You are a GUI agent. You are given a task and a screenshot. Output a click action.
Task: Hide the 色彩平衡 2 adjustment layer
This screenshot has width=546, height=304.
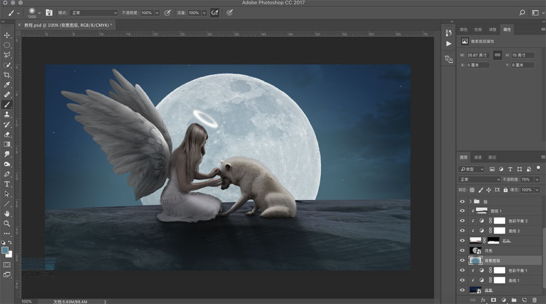[x=462, y=220]
